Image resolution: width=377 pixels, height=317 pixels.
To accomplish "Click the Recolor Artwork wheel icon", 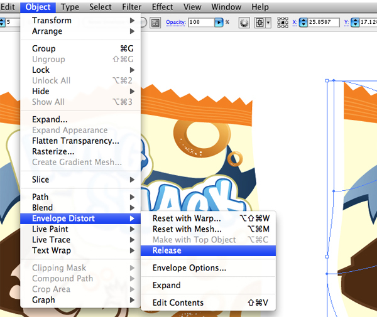I will point(243,22).
